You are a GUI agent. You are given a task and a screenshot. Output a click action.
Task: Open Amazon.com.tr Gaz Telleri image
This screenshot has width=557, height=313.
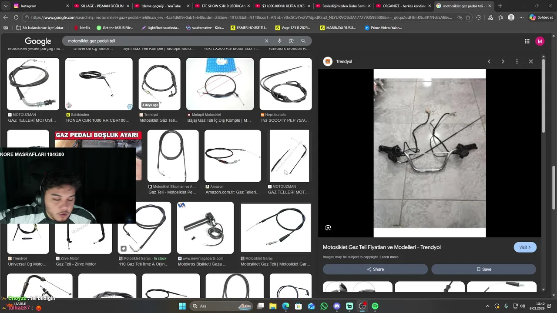click(x=233, y=156)
